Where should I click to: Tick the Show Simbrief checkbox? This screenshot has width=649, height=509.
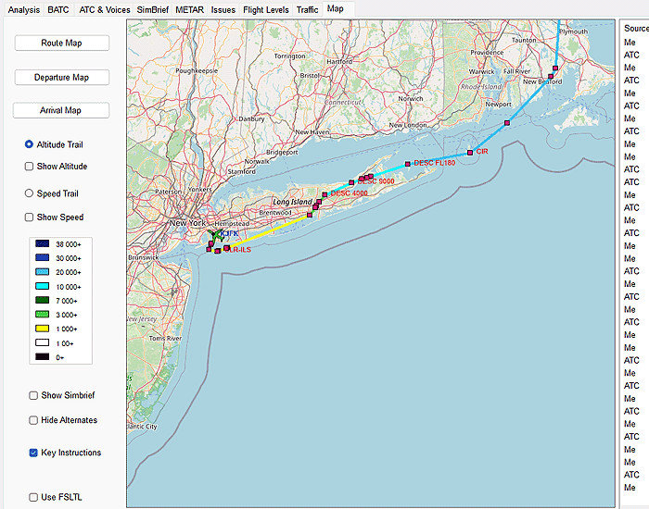pyautogui.click(x=34, y=395)
